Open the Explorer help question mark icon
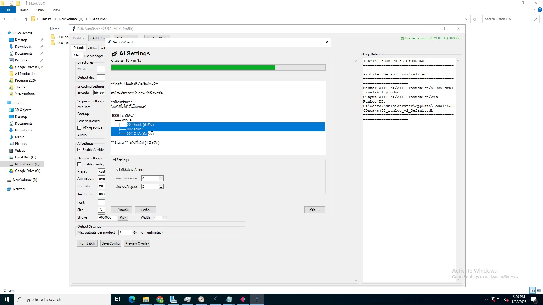 tap(540, 10)
